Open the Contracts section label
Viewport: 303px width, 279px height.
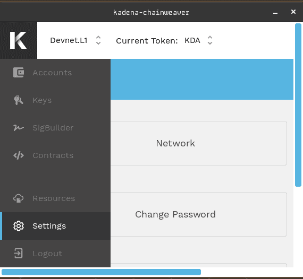(53, 155)
